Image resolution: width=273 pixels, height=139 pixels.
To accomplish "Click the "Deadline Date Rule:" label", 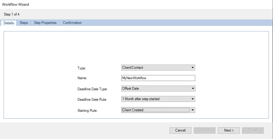I will [92, 100].
